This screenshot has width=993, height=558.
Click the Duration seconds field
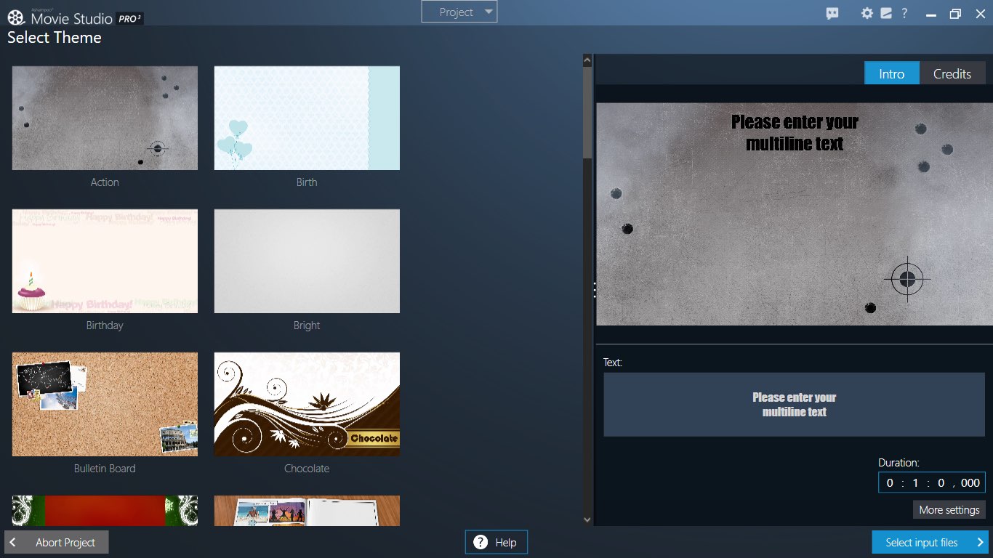(941, 483)
